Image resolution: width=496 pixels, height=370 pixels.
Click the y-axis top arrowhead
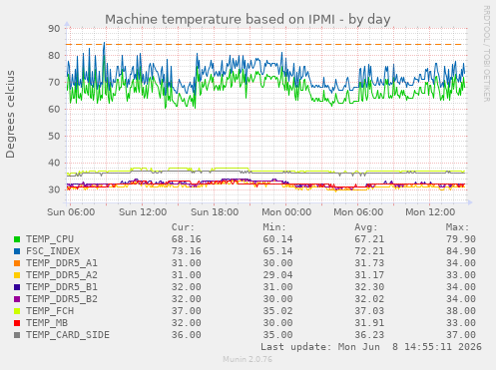pos(67,24)
